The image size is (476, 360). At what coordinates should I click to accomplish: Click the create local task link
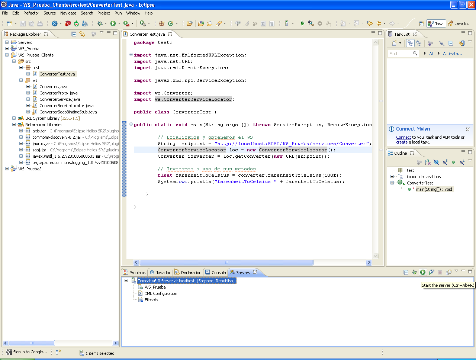402,142
